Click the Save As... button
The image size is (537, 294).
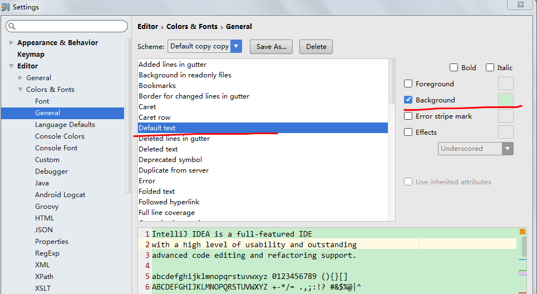(x=271, y=47)
